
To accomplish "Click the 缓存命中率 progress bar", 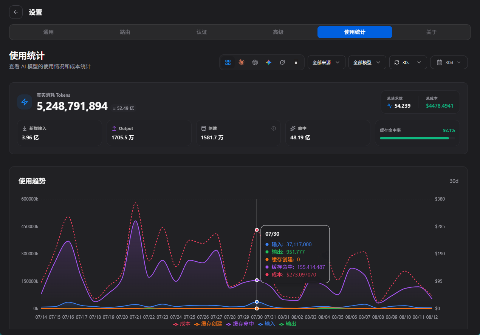I will pos(417,138).
